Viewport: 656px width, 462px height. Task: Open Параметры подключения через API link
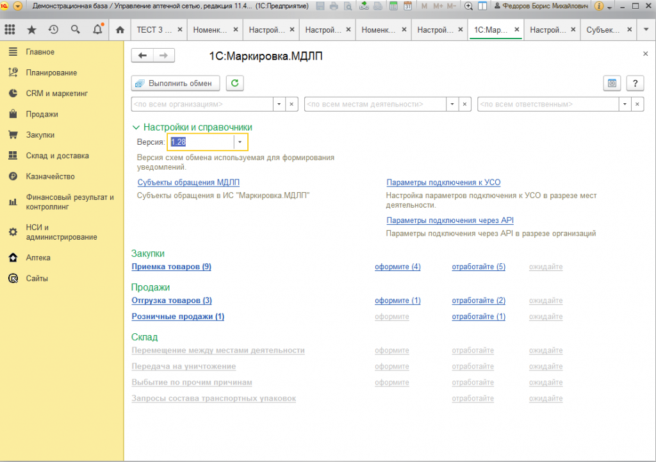tap(450, 220)
